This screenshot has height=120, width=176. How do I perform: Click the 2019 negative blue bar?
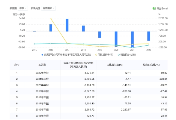pyautogui.click(x=100, y=35)
